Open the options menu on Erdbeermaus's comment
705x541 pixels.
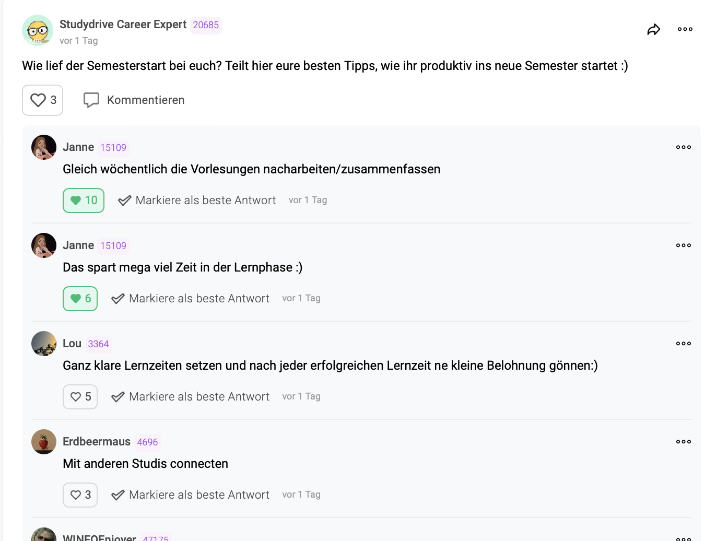[x=683, y=441]
